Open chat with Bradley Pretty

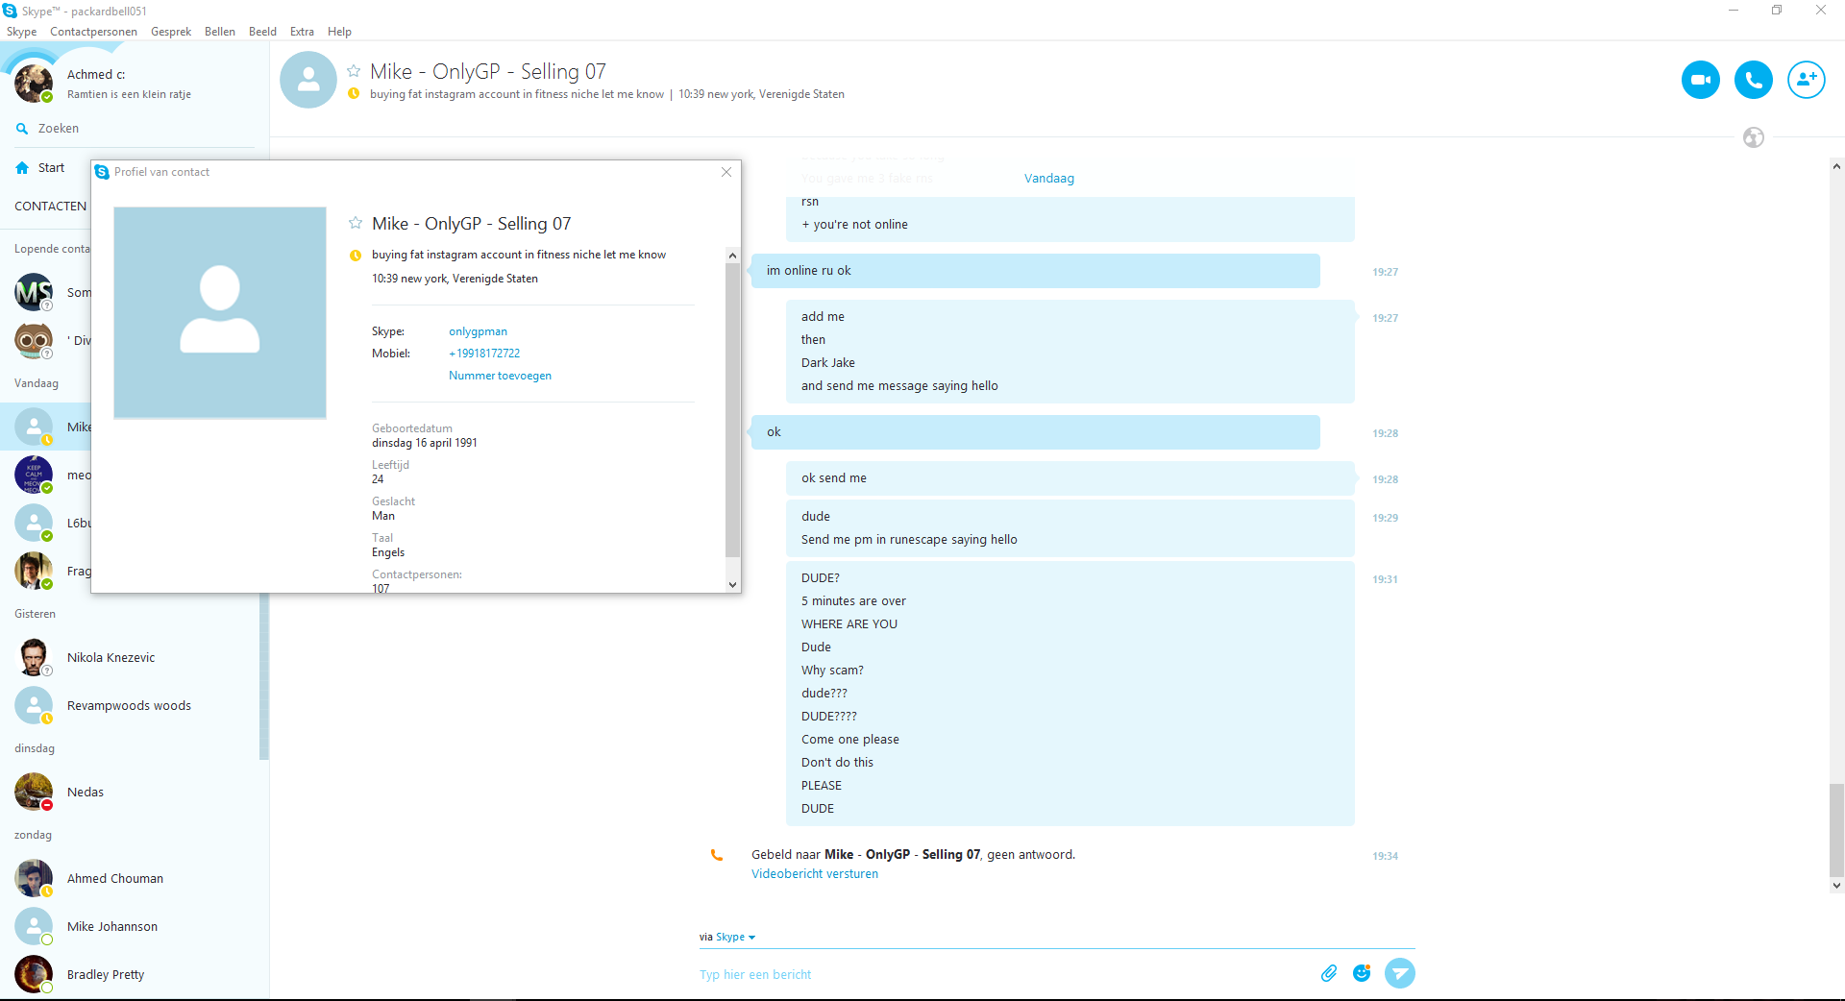click(135, 975)
